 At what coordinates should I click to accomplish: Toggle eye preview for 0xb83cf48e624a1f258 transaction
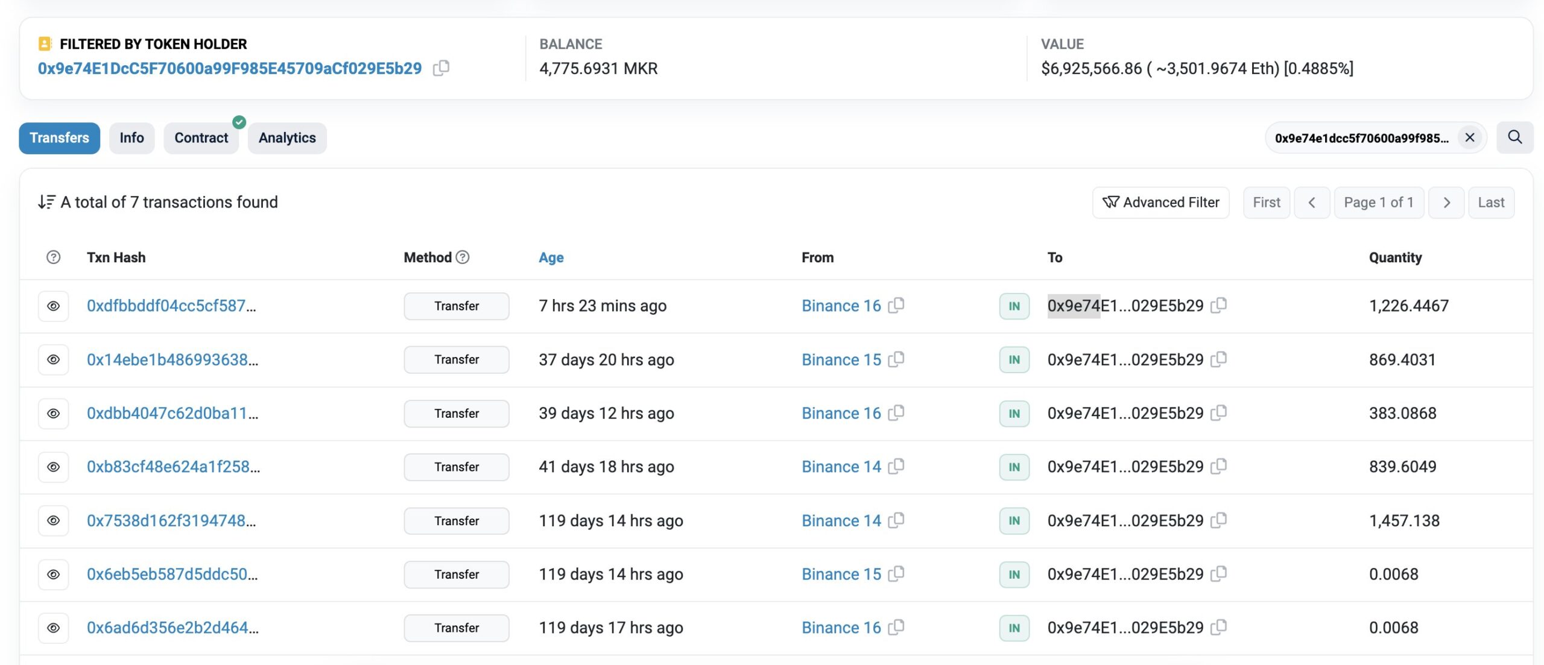point(53,467)
